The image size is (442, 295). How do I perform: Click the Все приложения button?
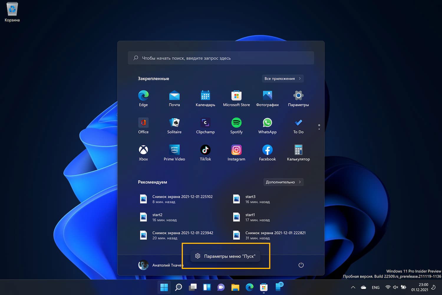pyautogui.click(x=283, y=78)
